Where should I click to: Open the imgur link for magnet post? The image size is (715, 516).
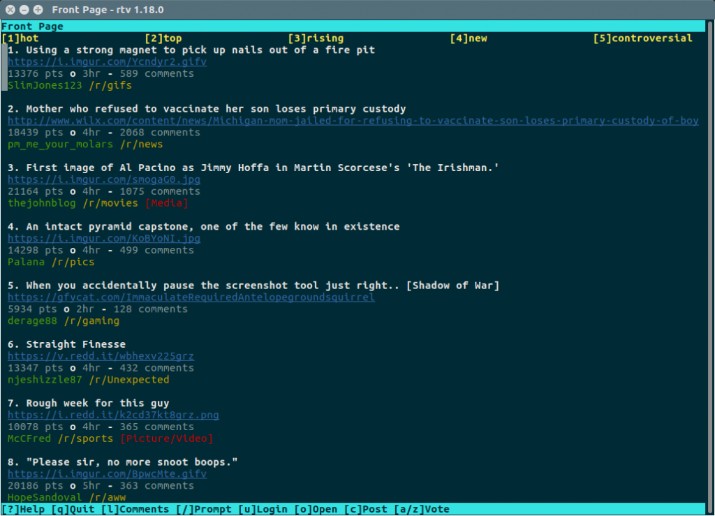point(107,61)
